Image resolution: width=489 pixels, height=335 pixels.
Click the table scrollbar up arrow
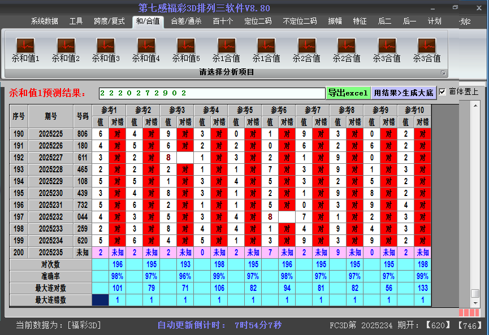(475, 106)
